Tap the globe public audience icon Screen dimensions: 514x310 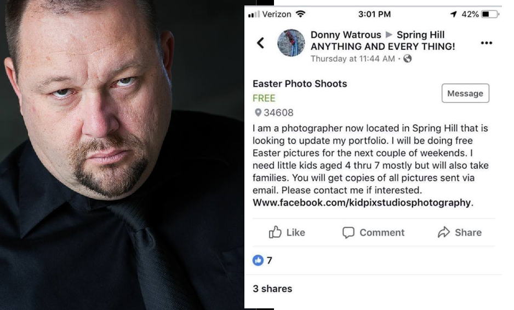[x=407, y=59]
